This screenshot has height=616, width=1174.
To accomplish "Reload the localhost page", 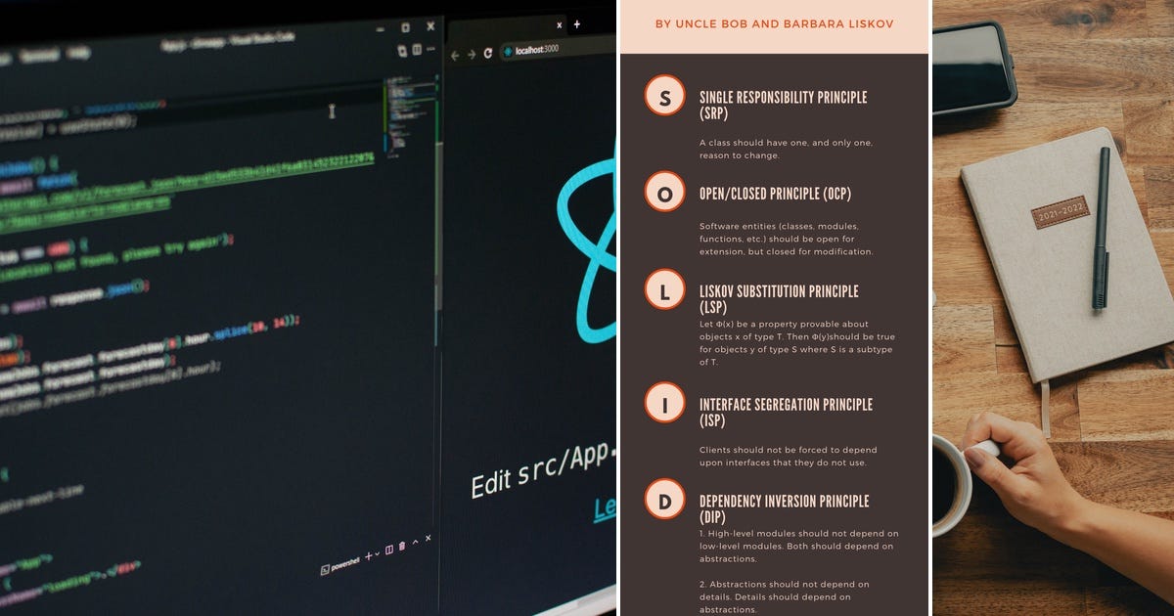I will click(x=488, y=53).
